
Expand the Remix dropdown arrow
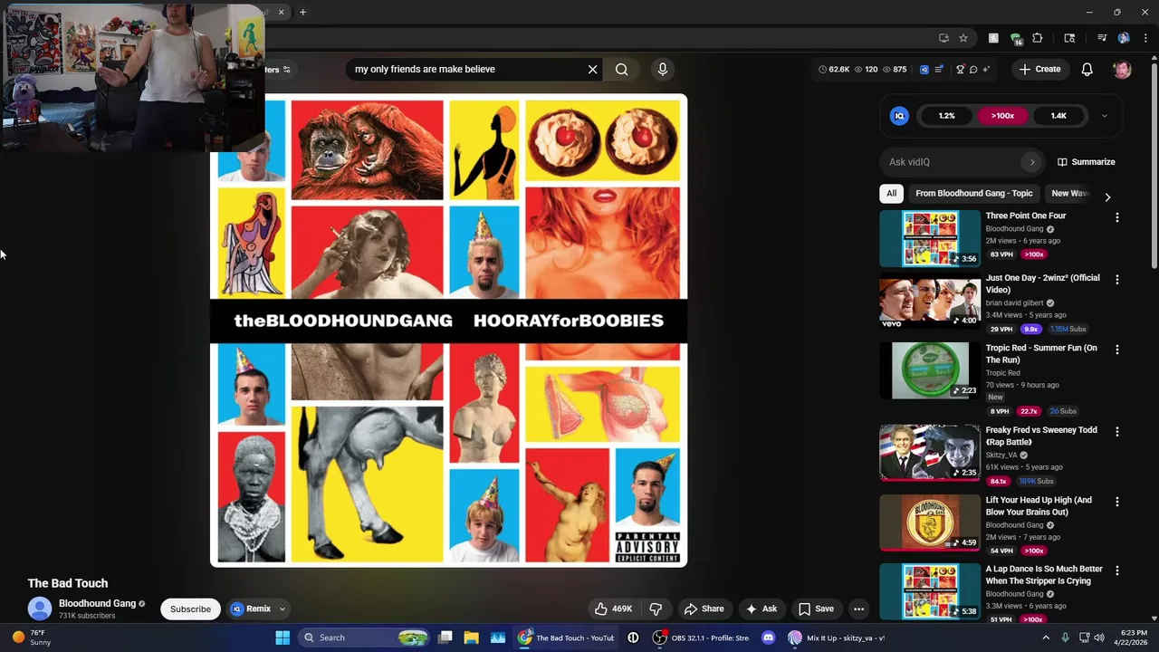click(x=282, y=609)
